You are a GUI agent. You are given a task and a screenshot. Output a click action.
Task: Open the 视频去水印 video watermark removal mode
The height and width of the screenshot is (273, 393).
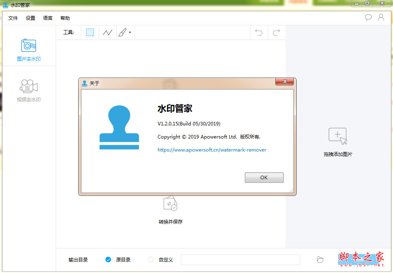click(x=28, y=91)
